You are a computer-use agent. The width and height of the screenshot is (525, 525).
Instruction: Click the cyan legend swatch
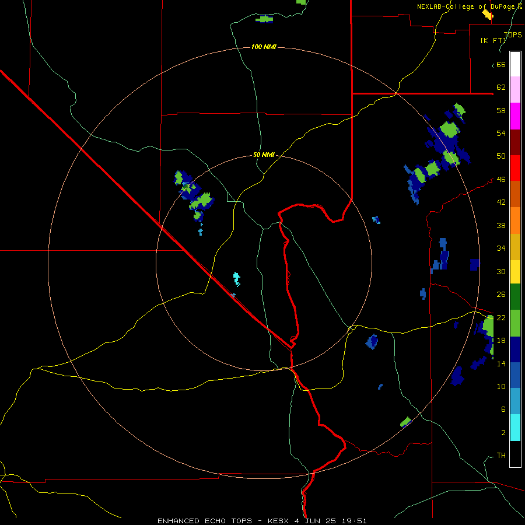tap(515, 428)
